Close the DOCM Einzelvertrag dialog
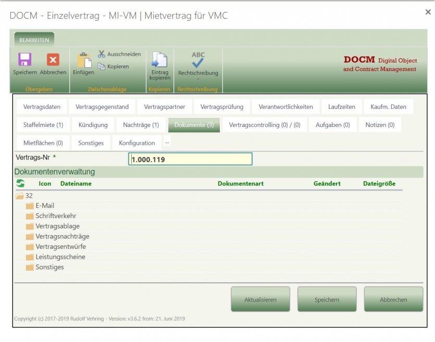This screenshot has width=435, height=342. click(428, 12)
